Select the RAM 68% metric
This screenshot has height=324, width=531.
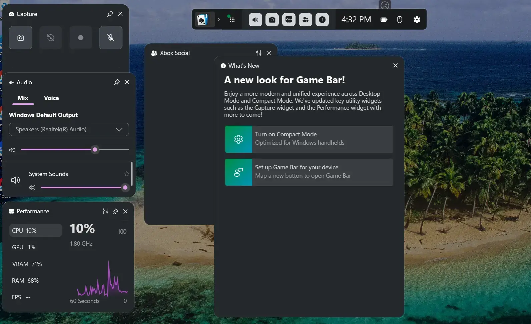36,280
